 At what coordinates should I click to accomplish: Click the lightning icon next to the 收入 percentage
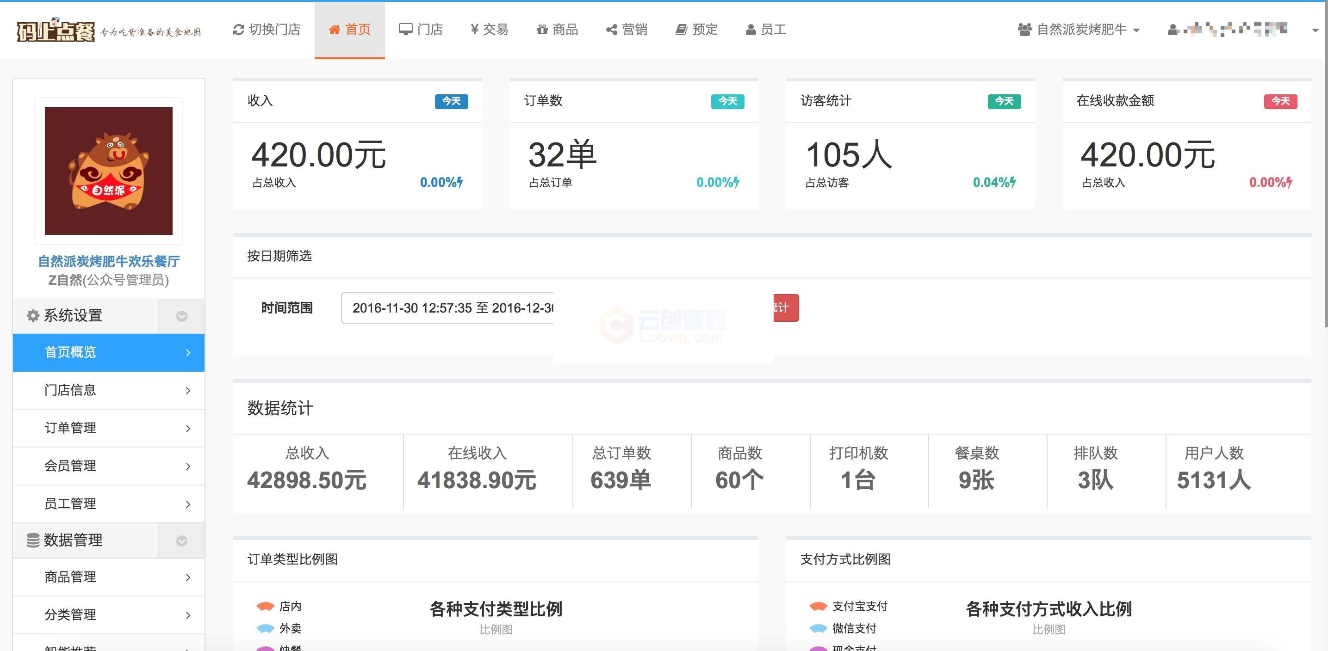[459, 182]
